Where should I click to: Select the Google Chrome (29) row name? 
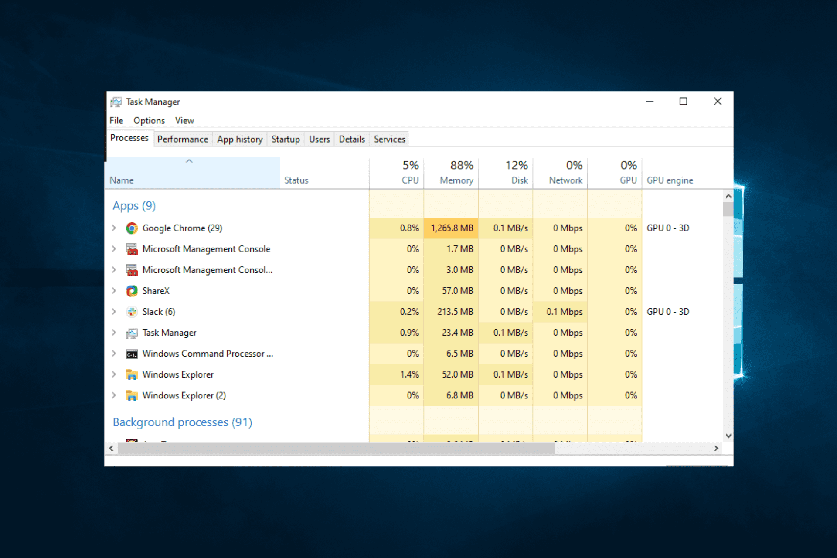pos(182,228)
